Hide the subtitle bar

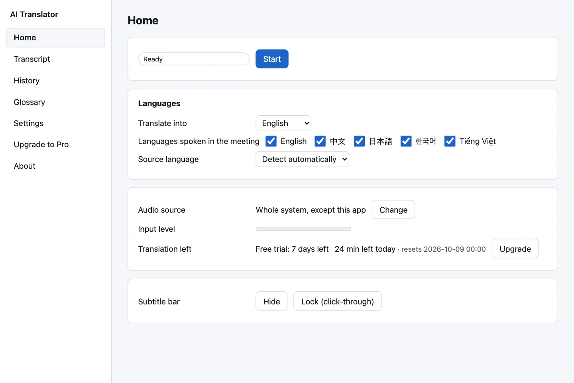(271, 301)
